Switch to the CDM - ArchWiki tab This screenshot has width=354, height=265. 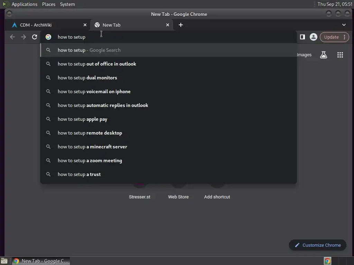(47, 25)
